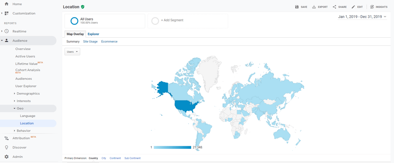
Task: Select the Map Overlay tab
Action: 75,34
